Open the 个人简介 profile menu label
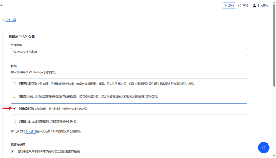 pos(263,6)
